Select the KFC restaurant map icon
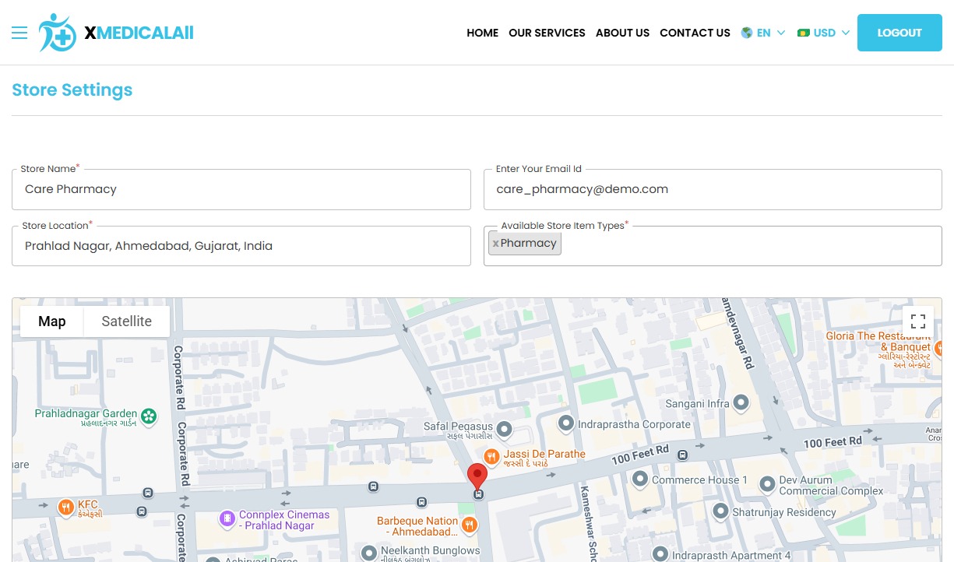This screenshot has height=562, width=954. pos(66,508)
